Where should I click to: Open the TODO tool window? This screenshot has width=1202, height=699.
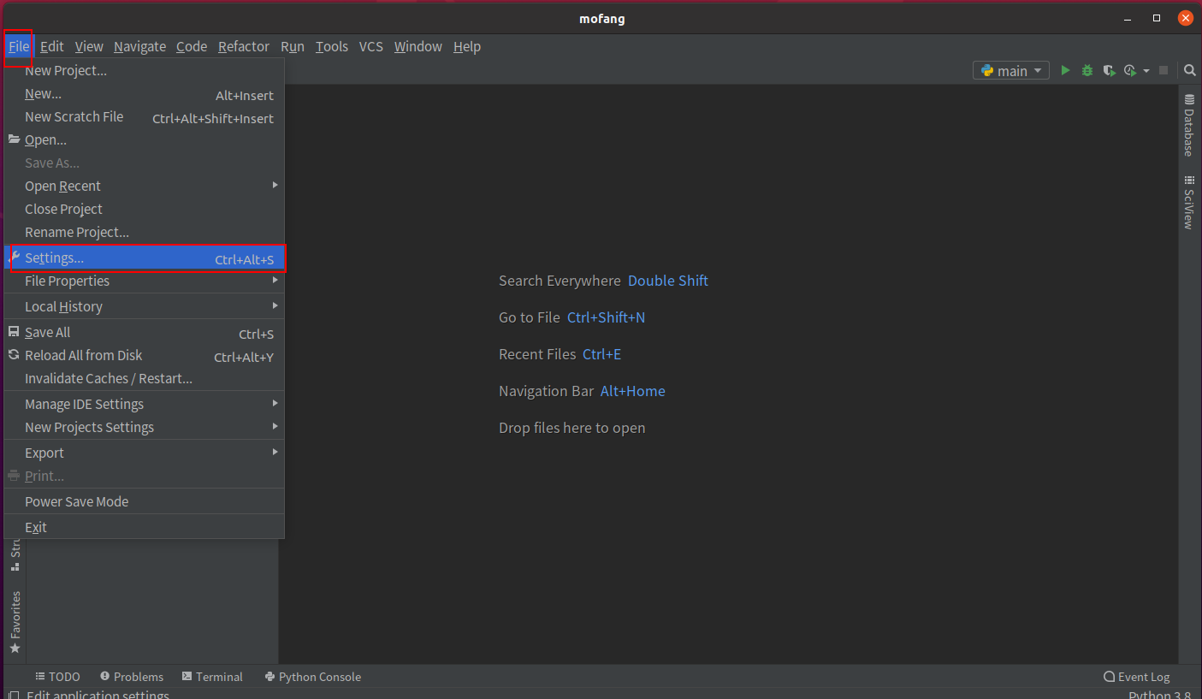click(57, 677)
